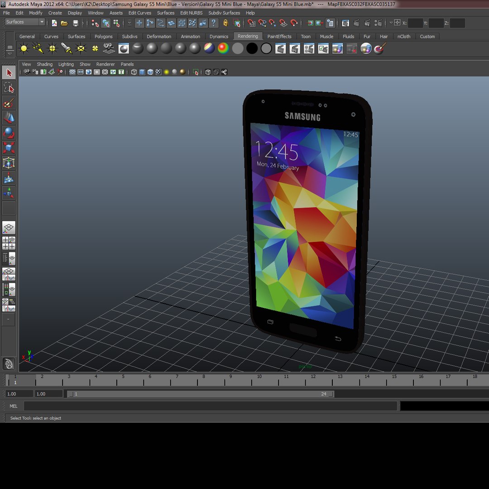489x489 pixels.
Task: Open the viewport Panels menu
Action: click(x=127, y=64)
